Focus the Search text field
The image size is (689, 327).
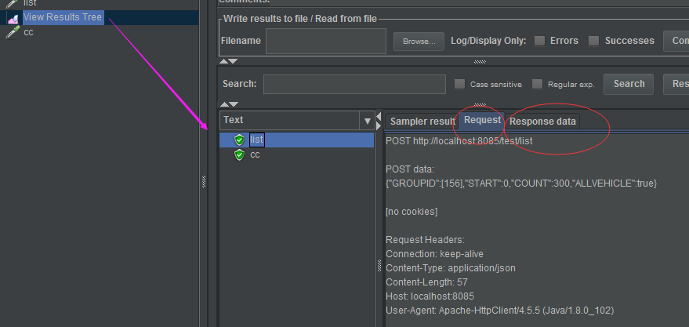(x=354, y=84)
